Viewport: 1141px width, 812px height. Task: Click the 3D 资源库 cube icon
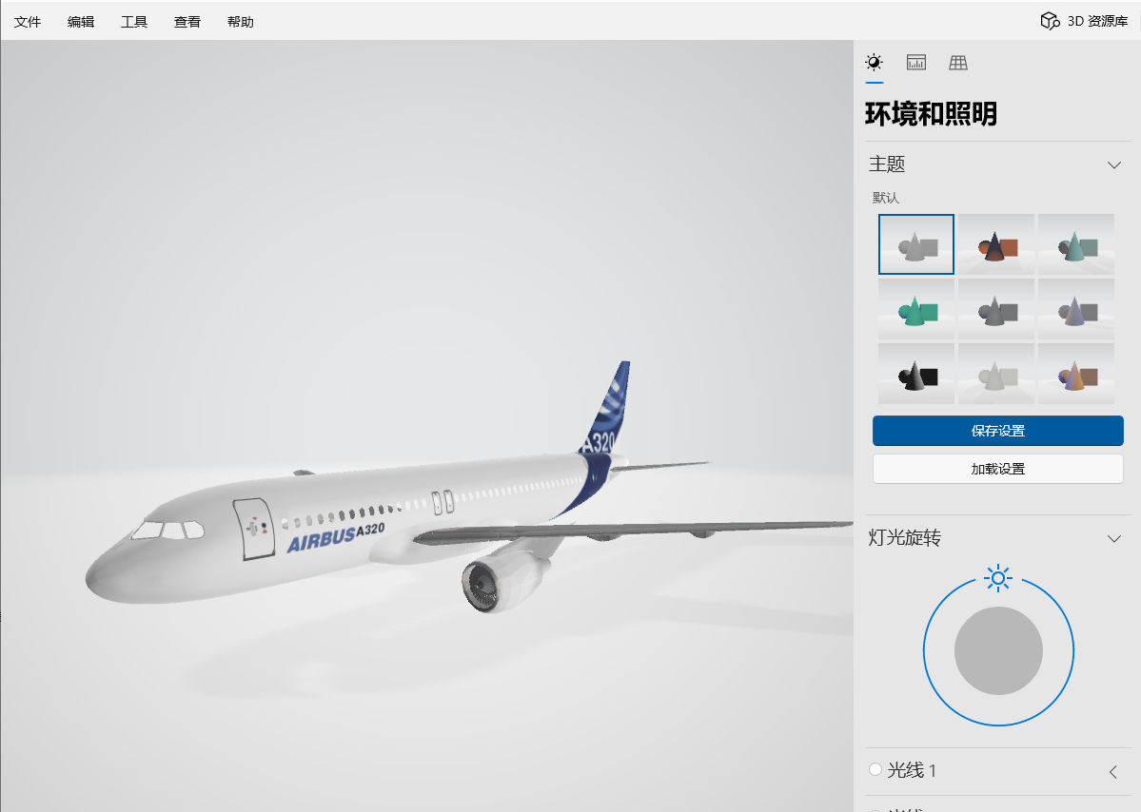[x=1050, y=21]
